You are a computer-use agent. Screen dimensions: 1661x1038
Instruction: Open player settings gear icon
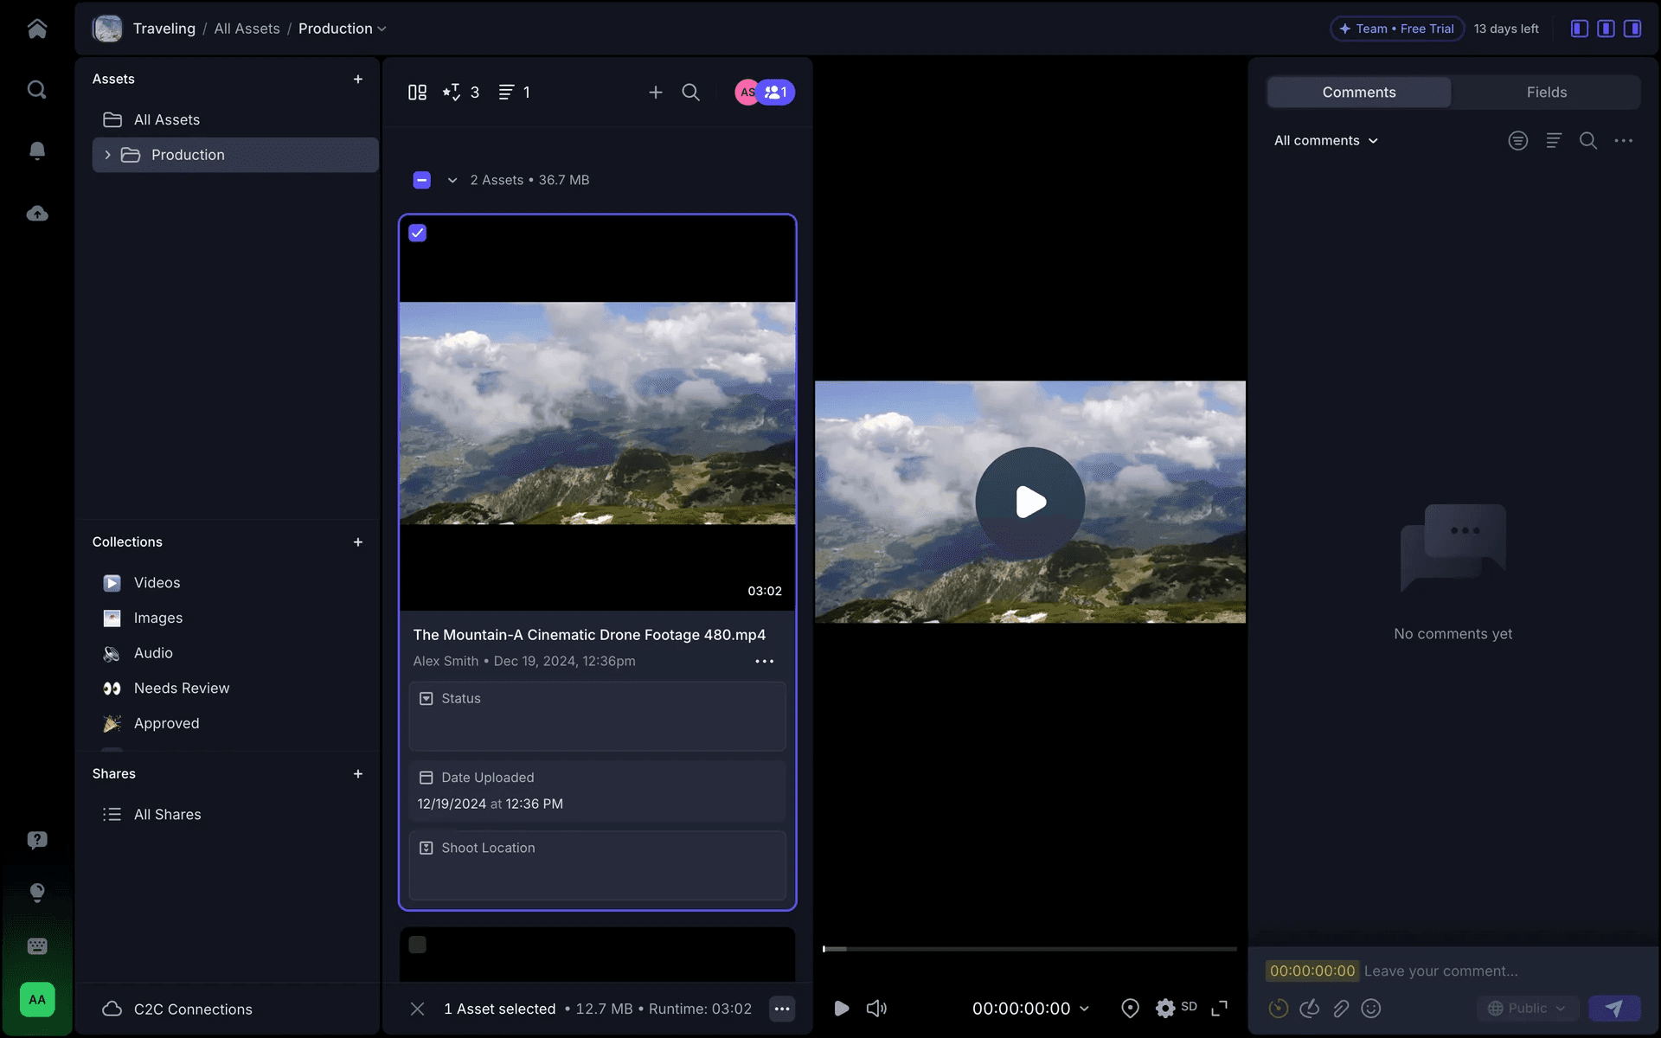tap(1165, 1008)
